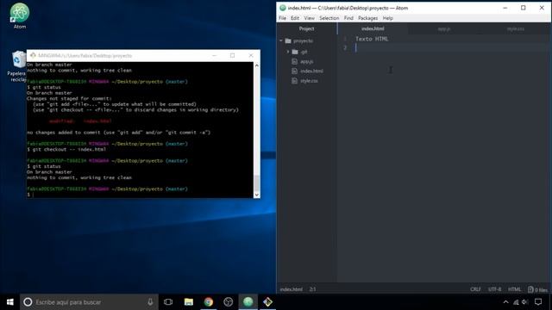Image resolution: width=552 pixels, height=310 pixels.
Task: Click the Cortana circle icon
Action: coord(28,302)
